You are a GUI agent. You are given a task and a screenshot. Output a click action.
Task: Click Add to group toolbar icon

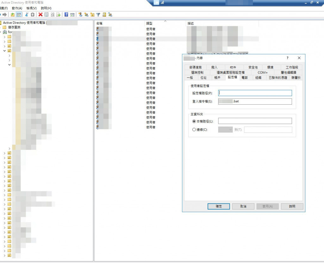[110, 15]
